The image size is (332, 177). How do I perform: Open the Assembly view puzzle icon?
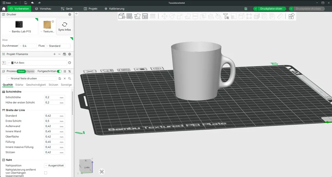pos(291,16)
